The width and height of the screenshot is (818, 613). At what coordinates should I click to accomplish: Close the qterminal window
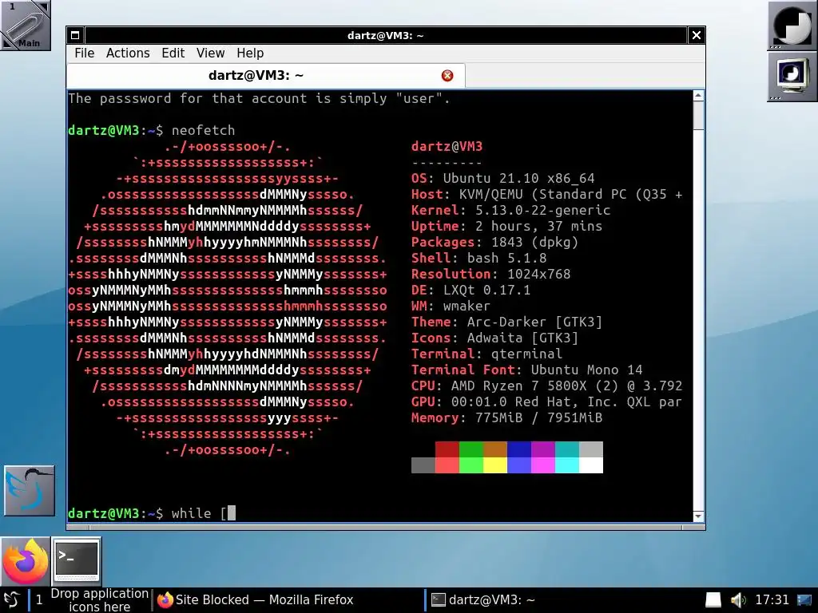pos(696,35)
